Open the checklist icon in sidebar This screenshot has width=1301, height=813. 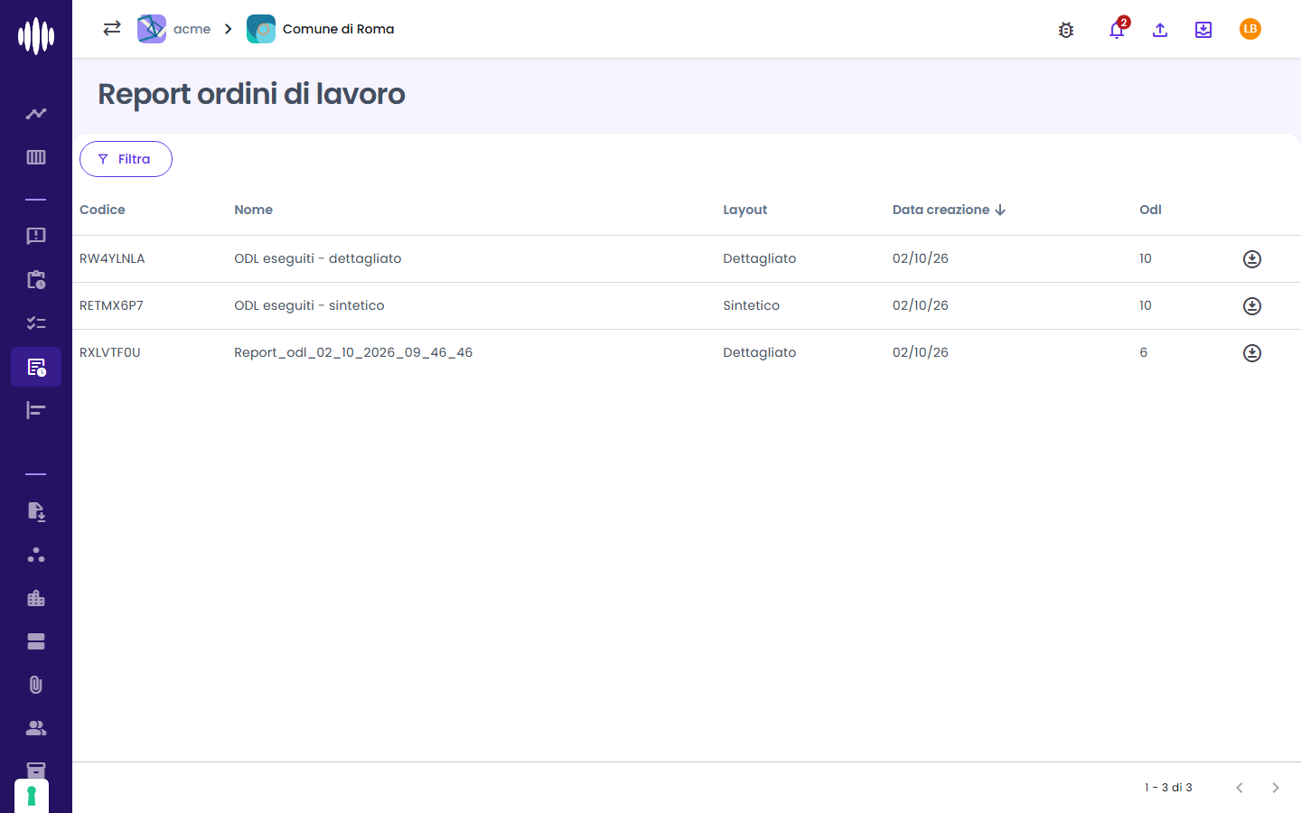click(x=36, y=322)
